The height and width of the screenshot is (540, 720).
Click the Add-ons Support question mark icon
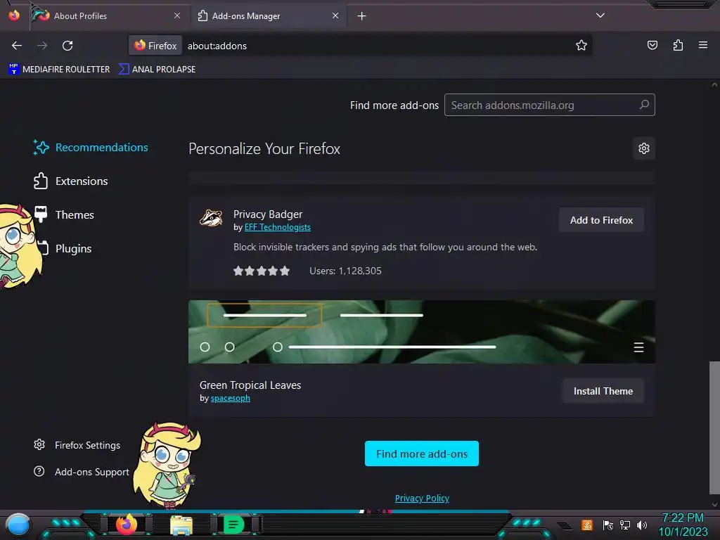[x=39, y=471]
